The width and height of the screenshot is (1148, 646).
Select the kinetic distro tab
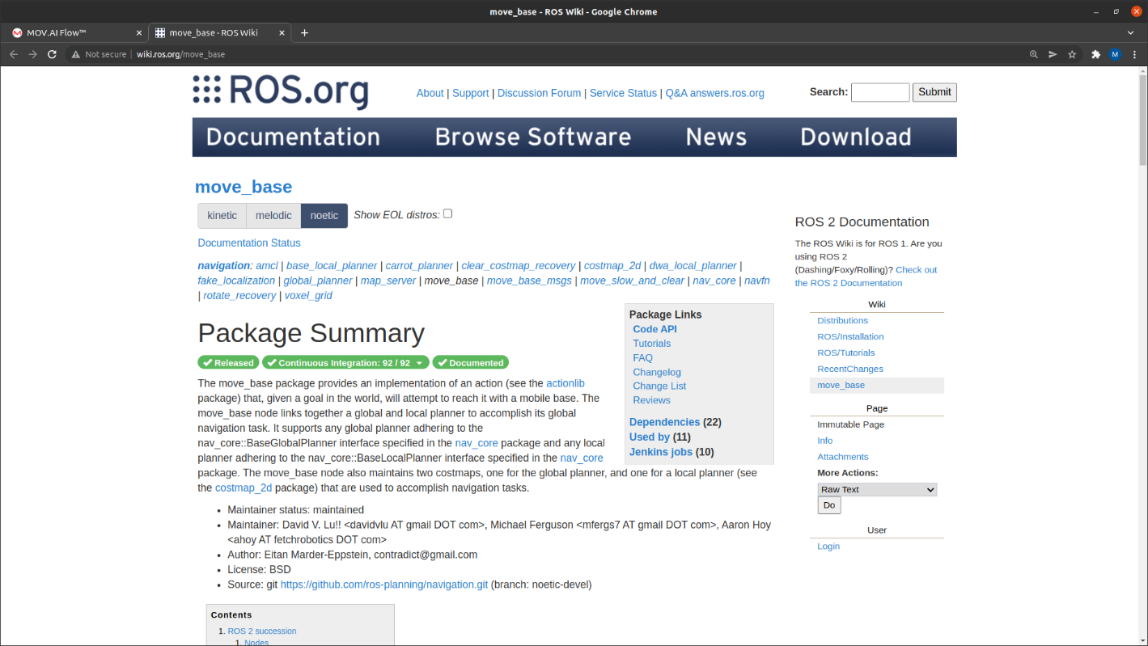[222, 216]
